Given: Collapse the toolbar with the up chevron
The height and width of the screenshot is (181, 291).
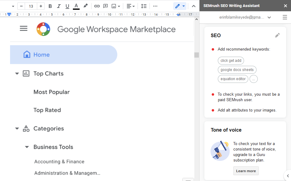Looking at the screenshot, I should point(194,6).
